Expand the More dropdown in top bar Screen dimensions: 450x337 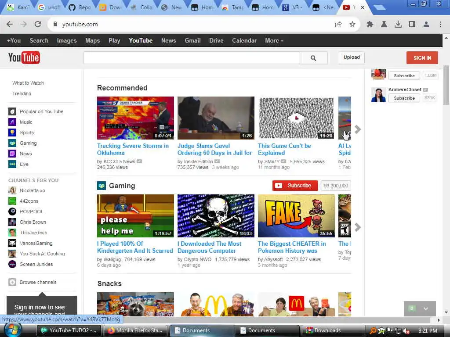click(x=274, y=40)
